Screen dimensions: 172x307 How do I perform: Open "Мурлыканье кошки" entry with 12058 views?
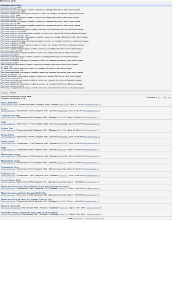[11, 154]
